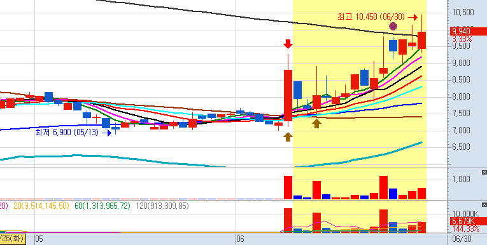Image resolution: width=487 pixels, height=245 pixels.
Task: Select the blue candlestick under the purple dot
Action: click(x=393, y=46)
